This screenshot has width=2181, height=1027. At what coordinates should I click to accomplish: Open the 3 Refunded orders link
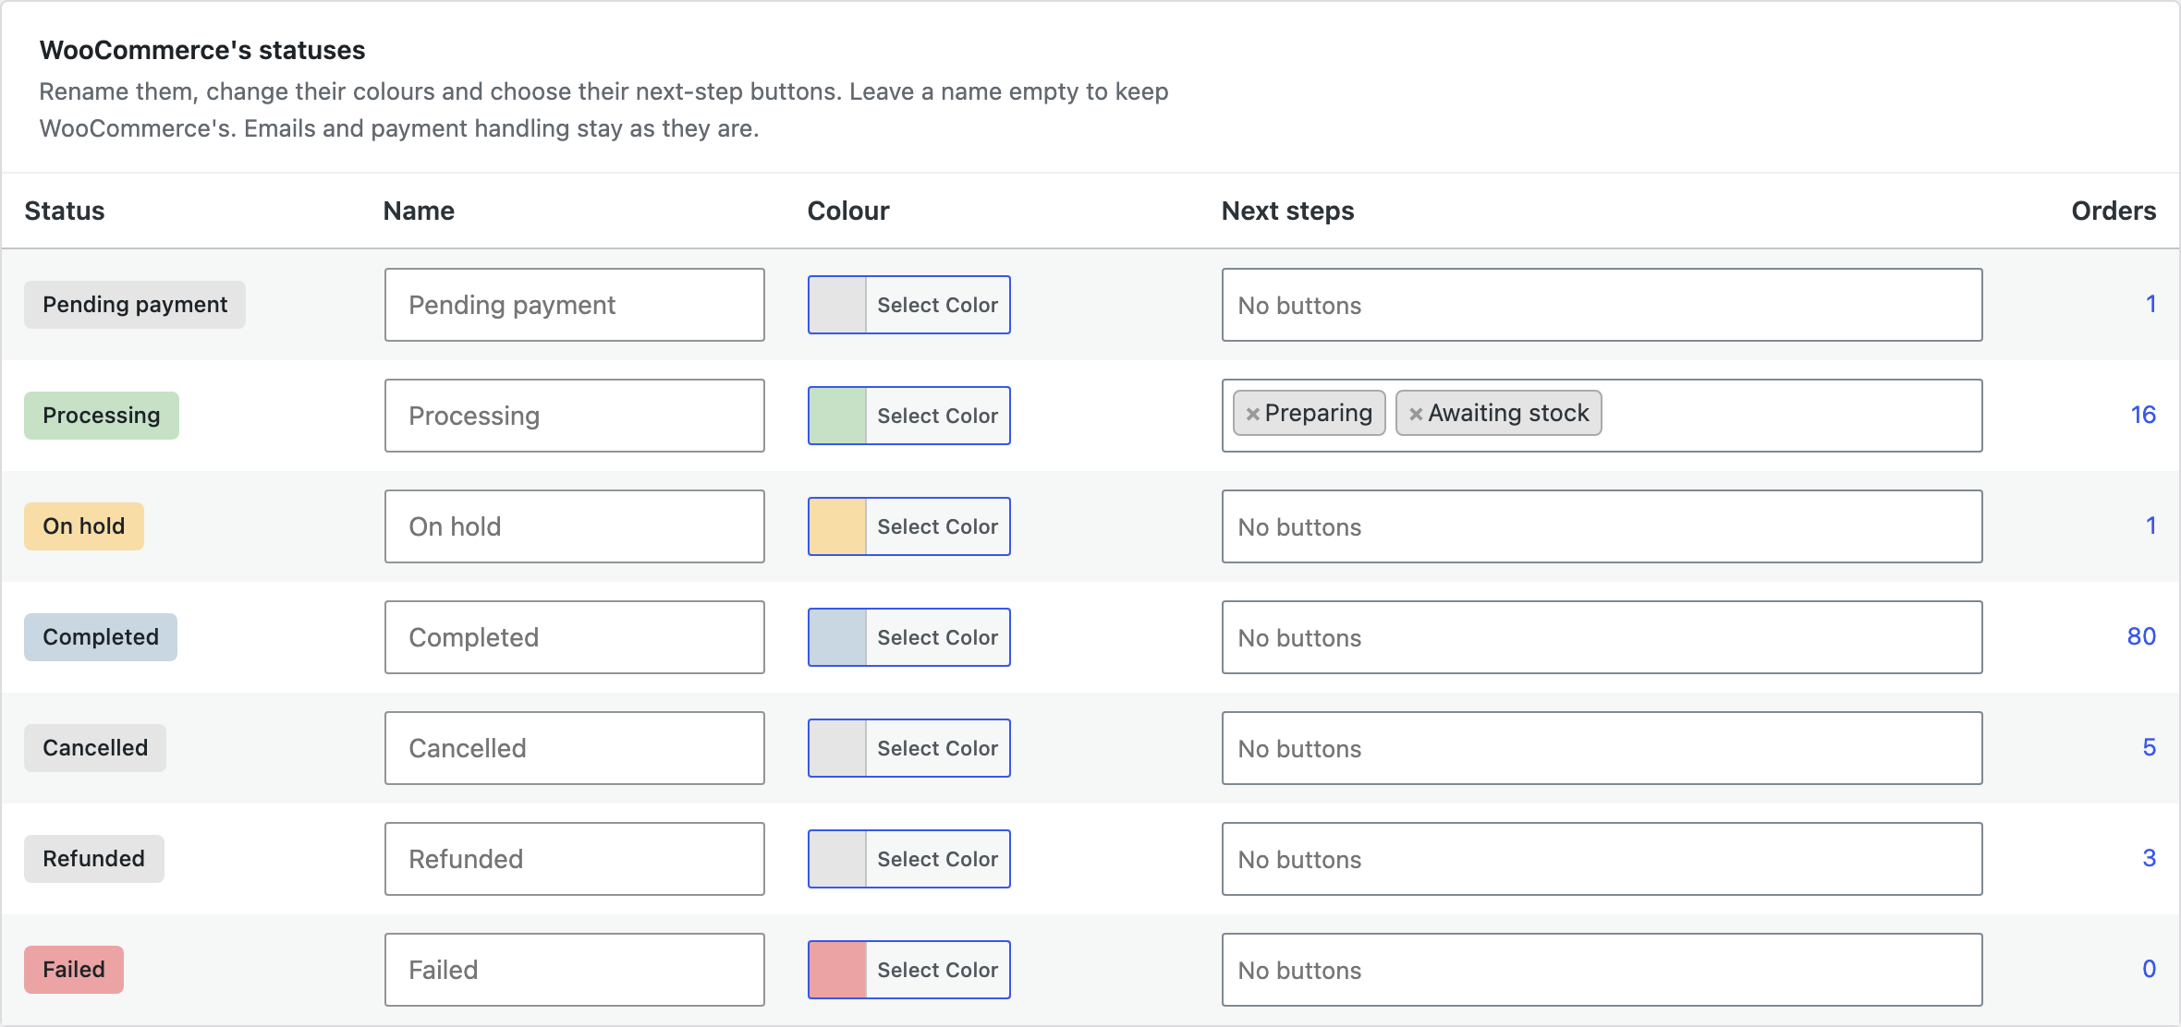2150,858
